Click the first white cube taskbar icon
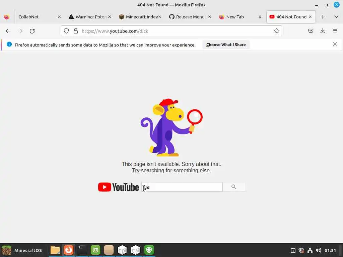The width and height of the screenshot is (343, 257). [122, 250]
